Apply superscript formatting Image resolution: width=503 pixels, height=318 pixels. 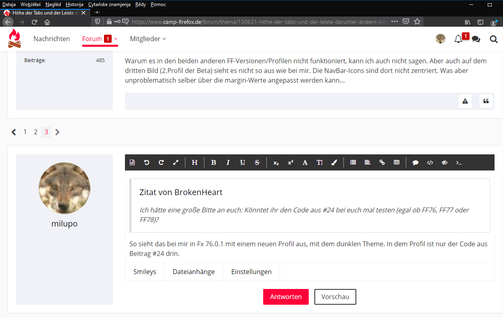(x=291, y=162)
